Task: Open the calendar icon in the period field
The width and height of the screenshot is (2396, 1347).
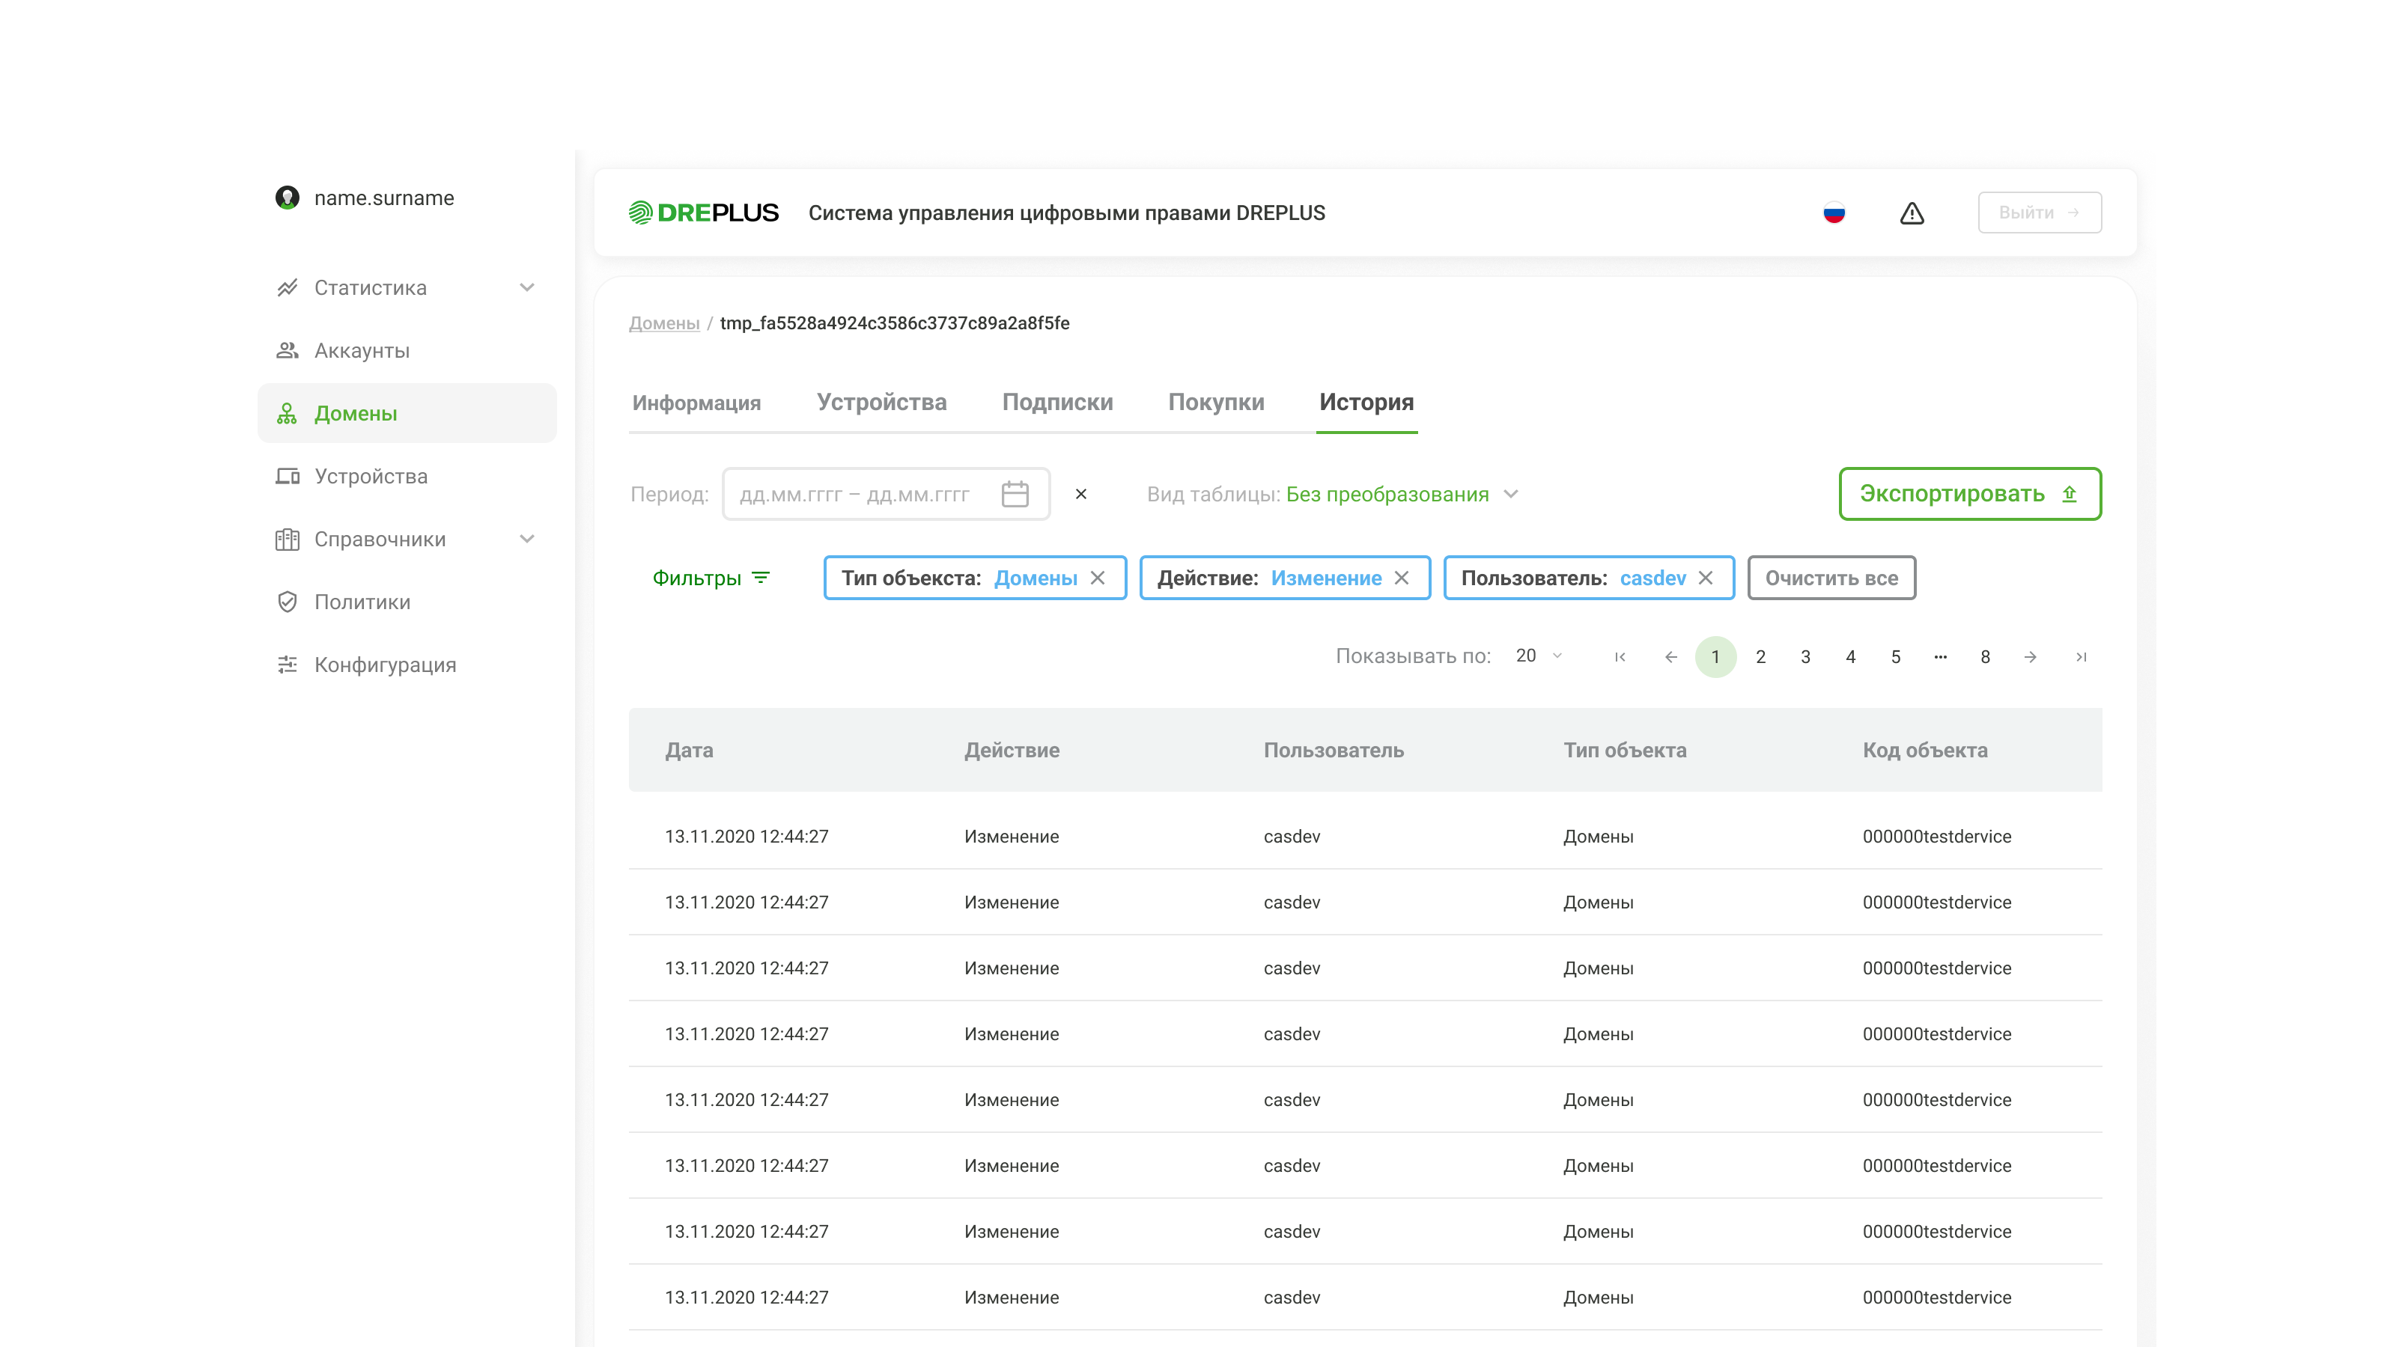Action: [x=1015, y=494]
